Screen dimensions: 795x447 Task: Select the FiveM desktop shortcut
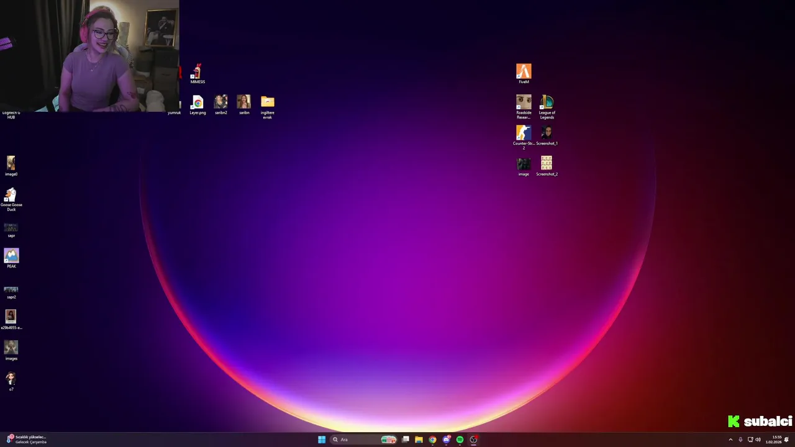[524, 73]
